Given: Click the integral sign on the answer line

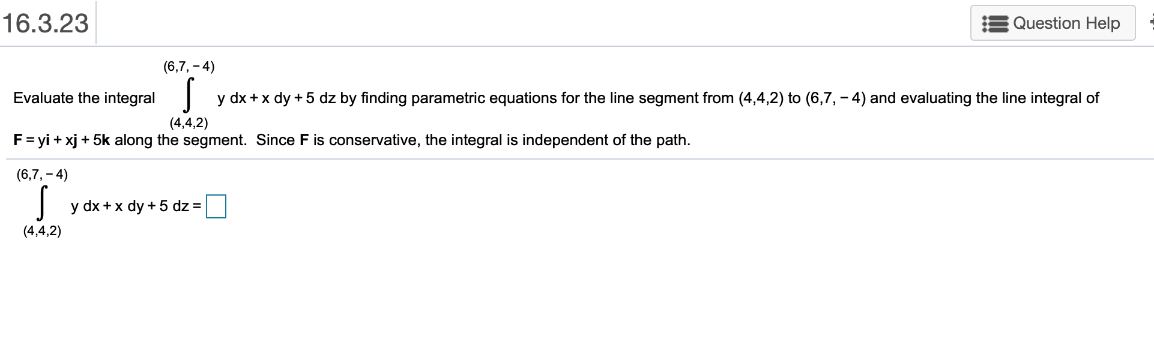Looking at the screenshot, I should click(x=42, y=203).
